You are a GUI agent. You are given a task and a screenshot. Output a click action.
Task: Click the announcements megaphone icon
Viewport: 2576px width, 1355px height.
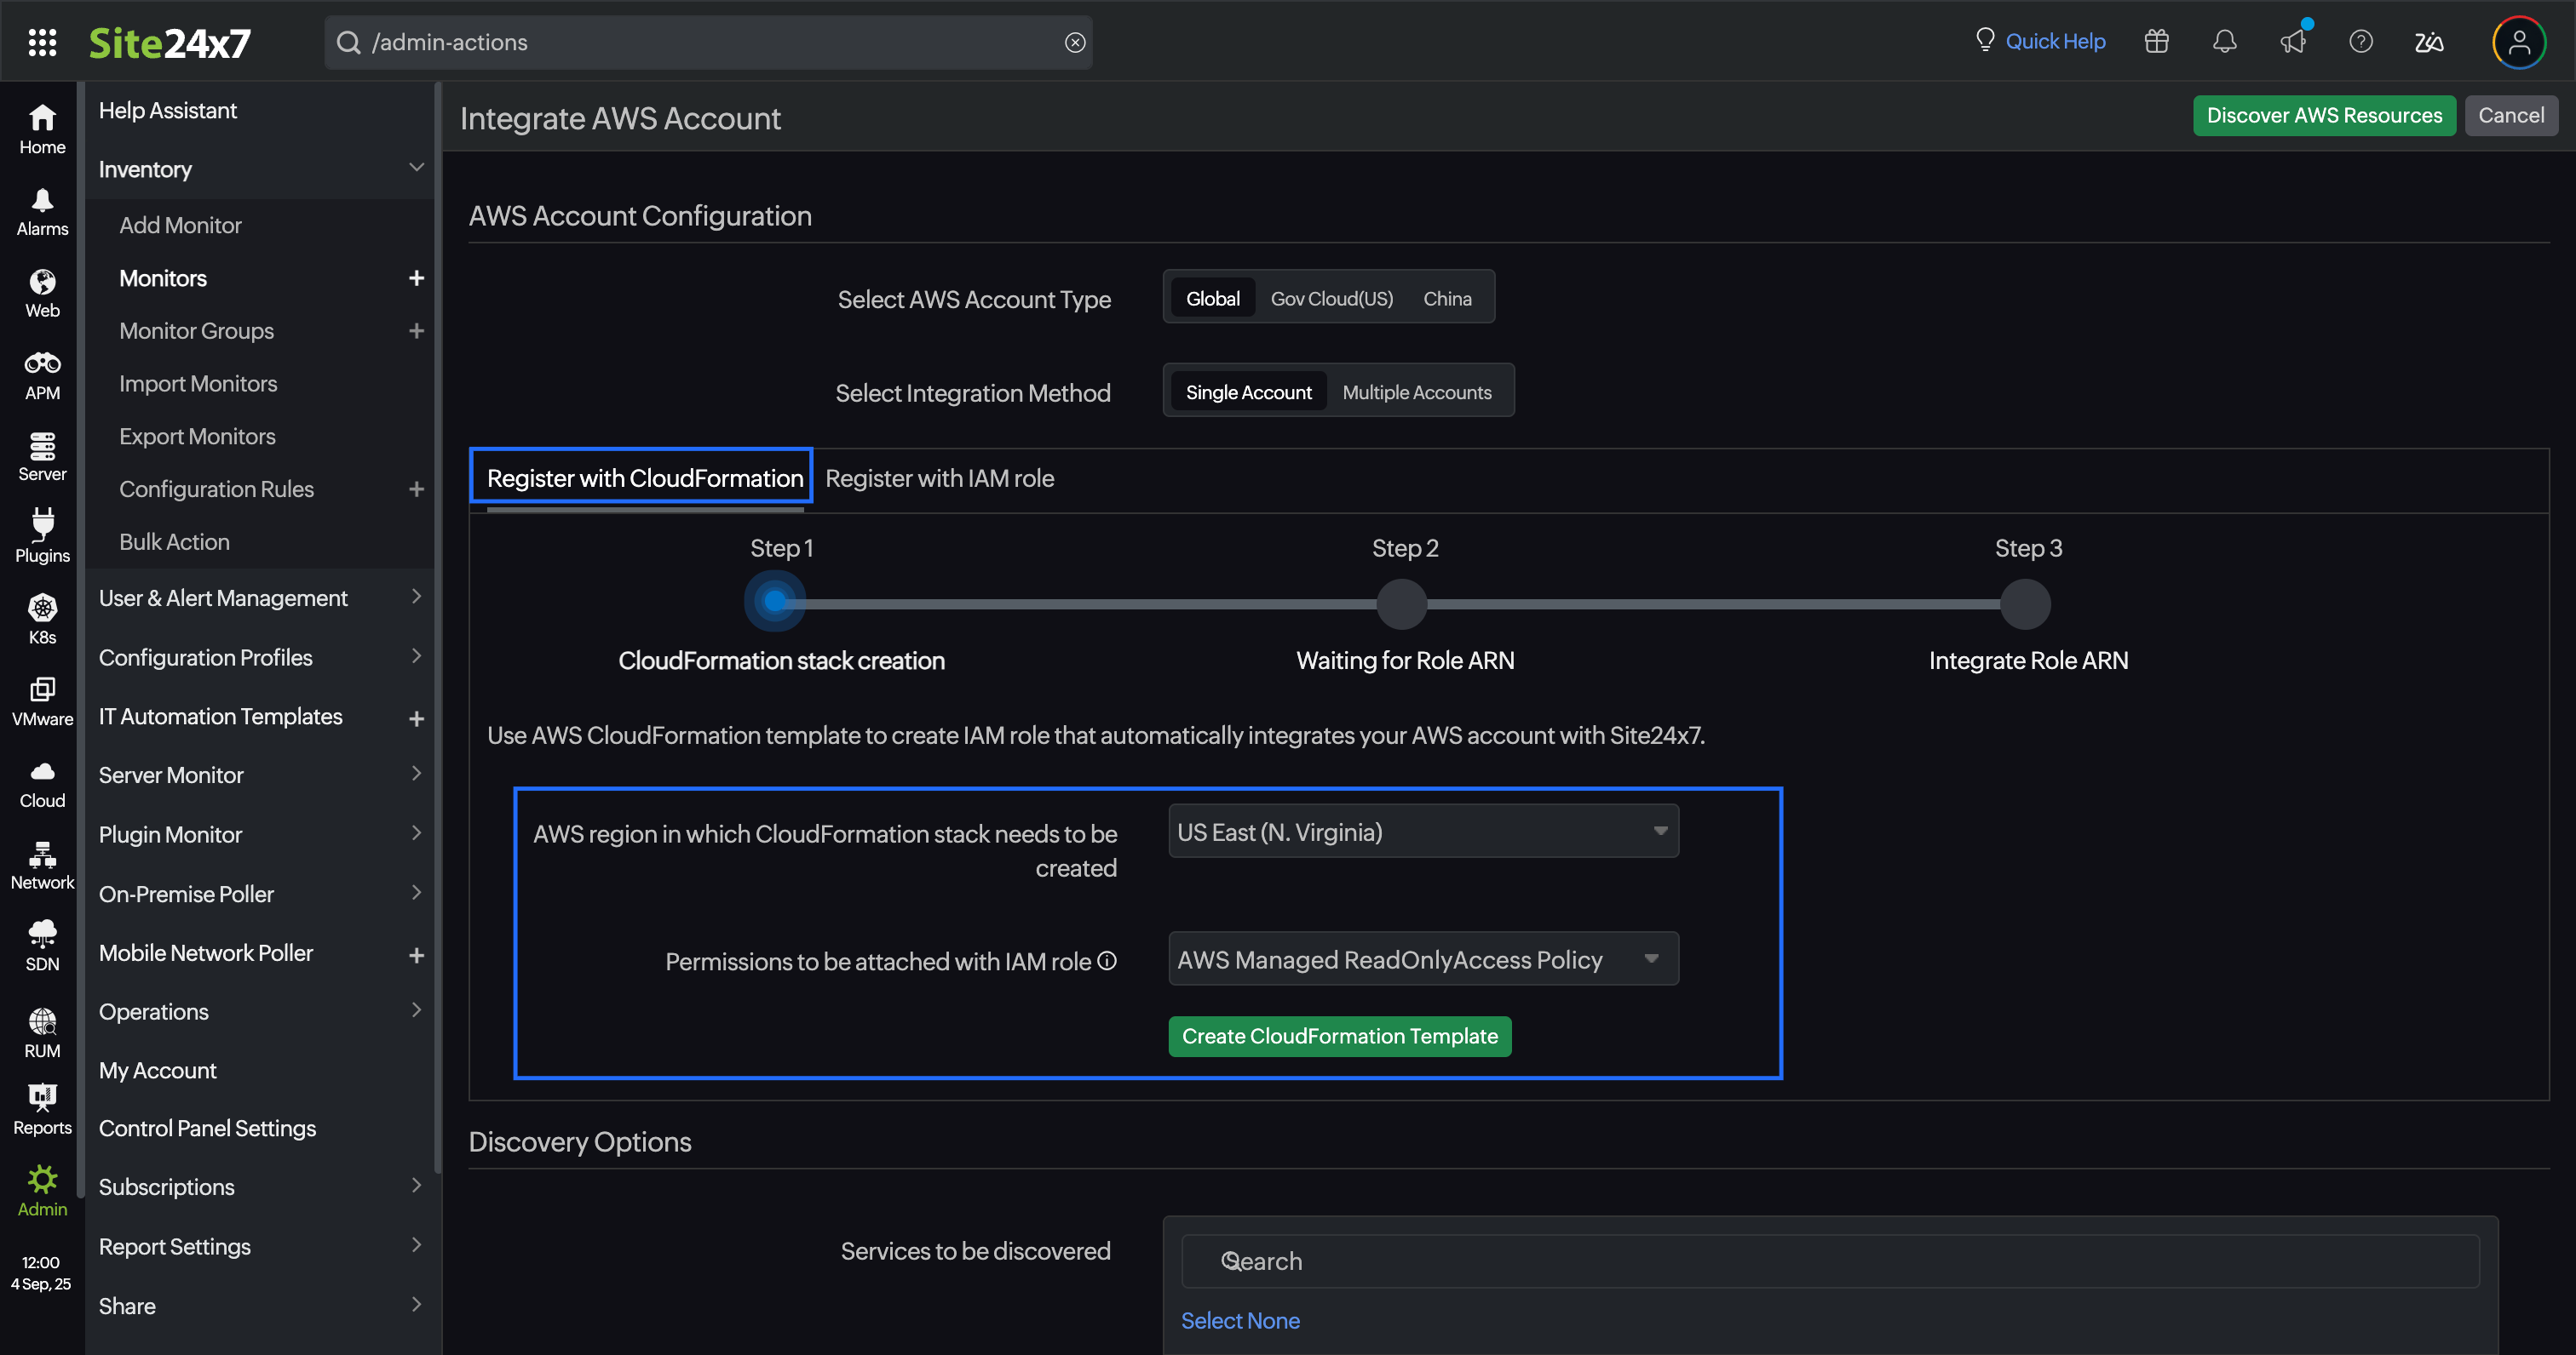[2292, 42]
